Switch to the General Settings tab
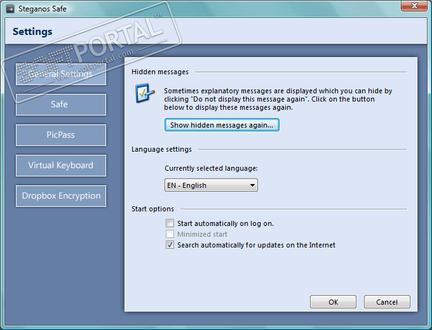Image resolution: width=432 pixels, height=330 pixels. [x=60, y=74]
